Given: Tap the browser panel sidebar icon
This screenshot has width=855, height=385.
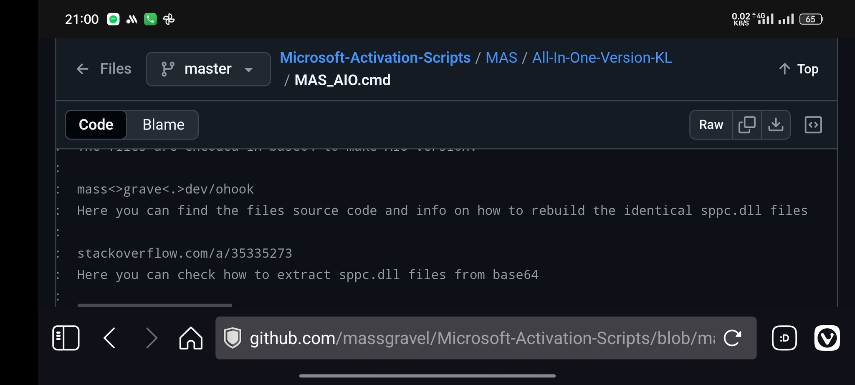Looking at the screenshot, I should coord(66,338).
